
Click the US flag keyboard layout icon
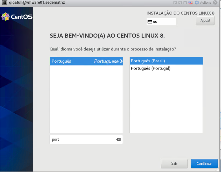point(190,3)
